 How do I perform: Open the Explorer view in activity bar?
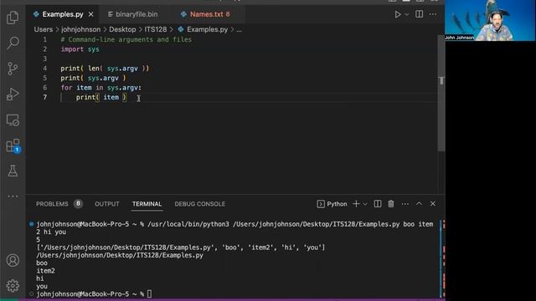tap(13, 18)
